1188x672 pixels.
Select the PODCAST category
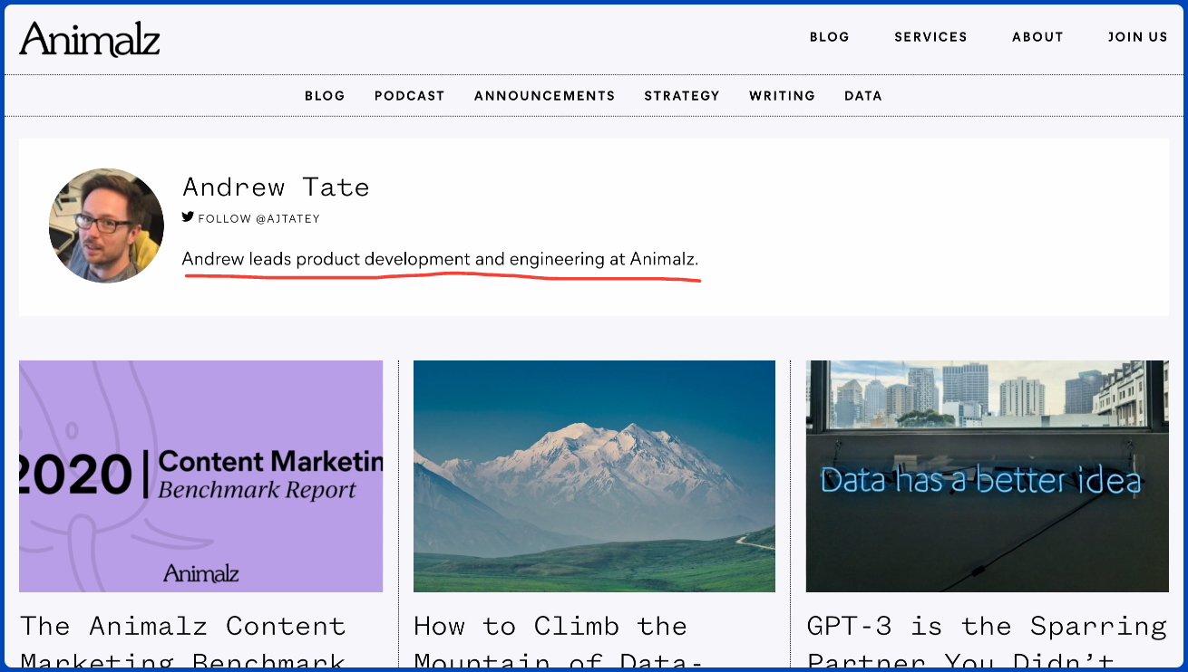pyautogui.click(x=409, y=95)
